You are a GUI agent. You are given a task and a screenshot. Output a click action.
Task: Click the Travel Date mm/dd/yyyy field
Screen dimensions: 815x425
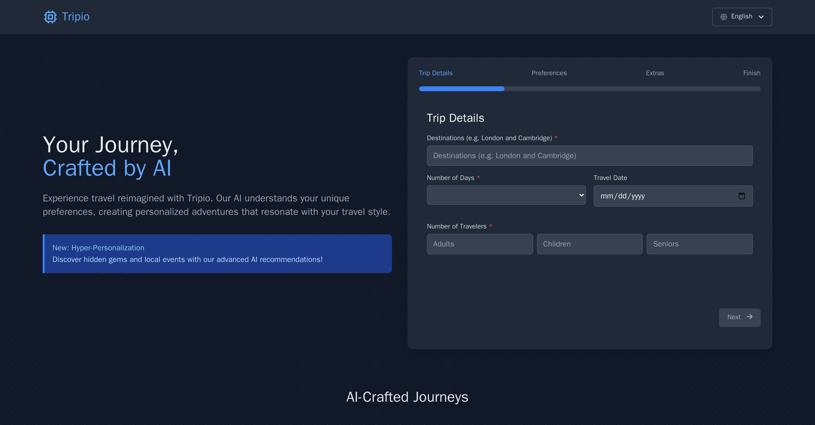664,196
